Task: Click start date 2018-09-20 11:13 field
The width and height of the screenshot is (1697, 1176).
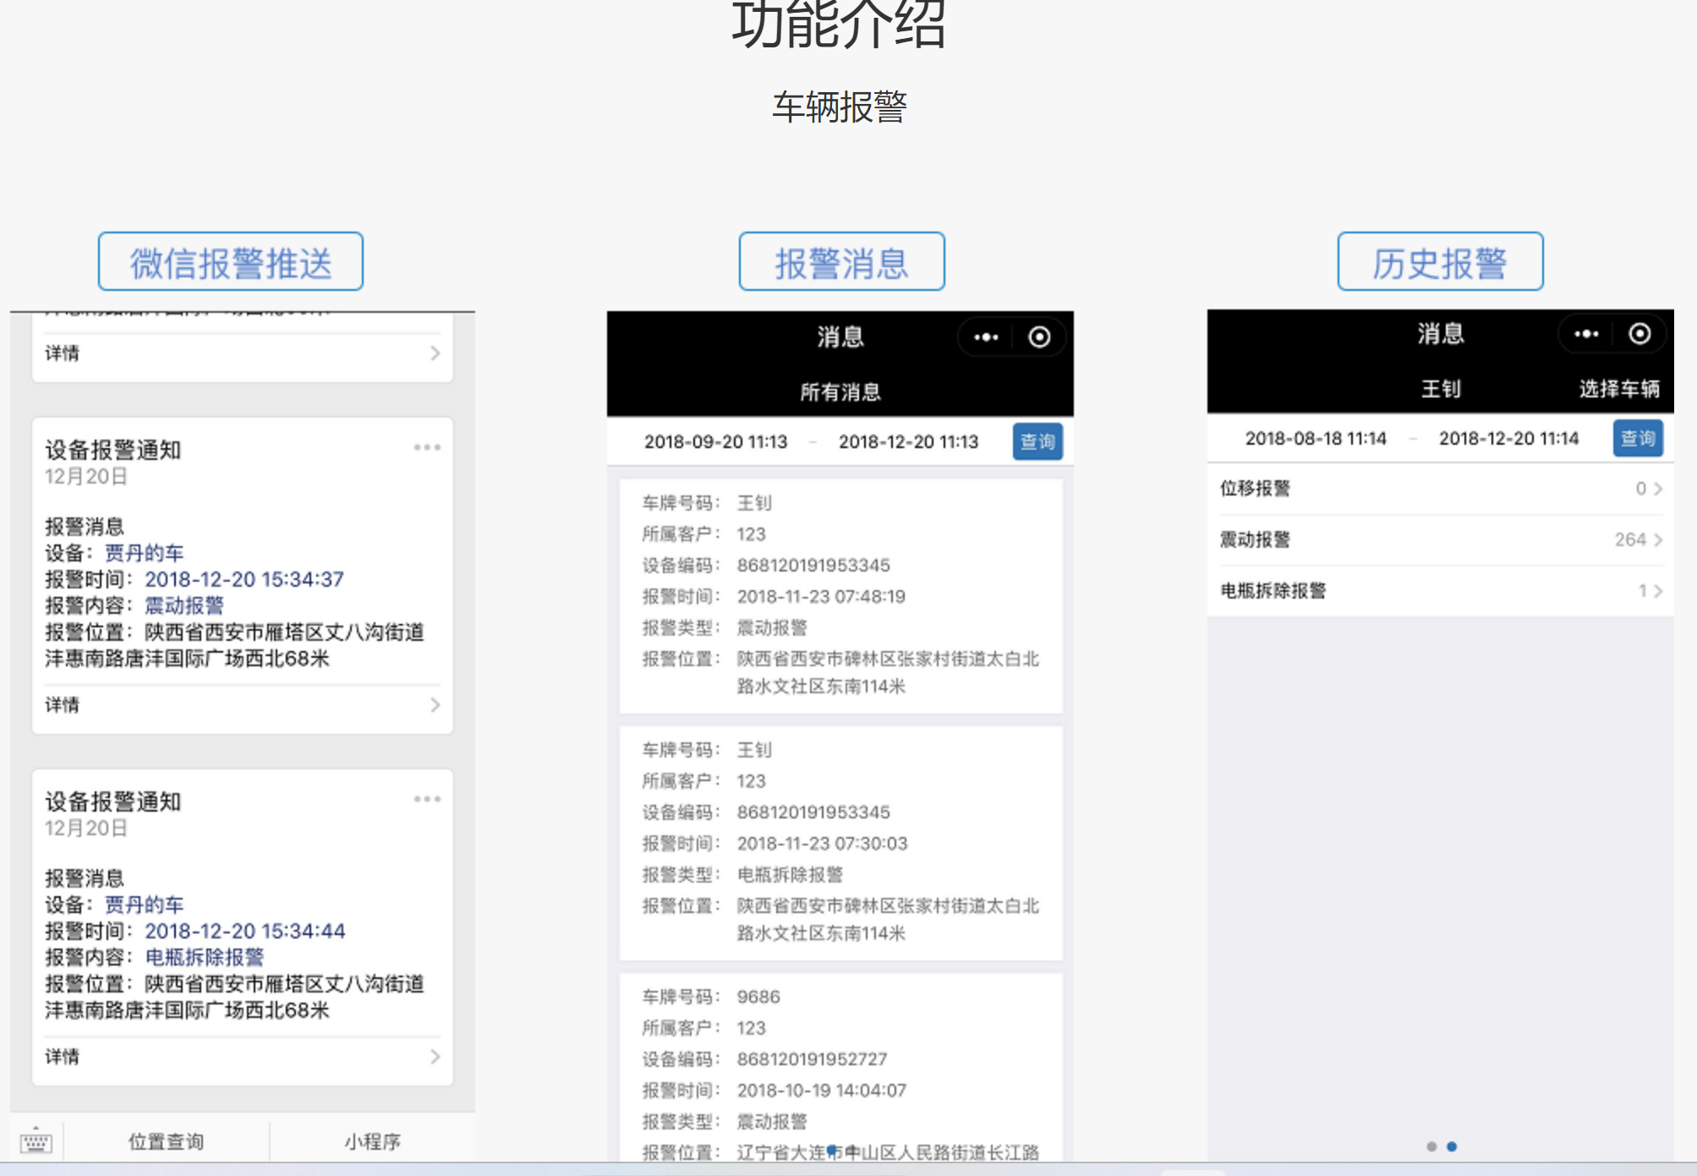Action: point(715,441)
